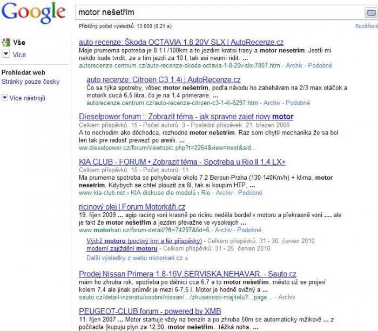Click into the search field with 'motor nešetřím'

pos(216,12)
